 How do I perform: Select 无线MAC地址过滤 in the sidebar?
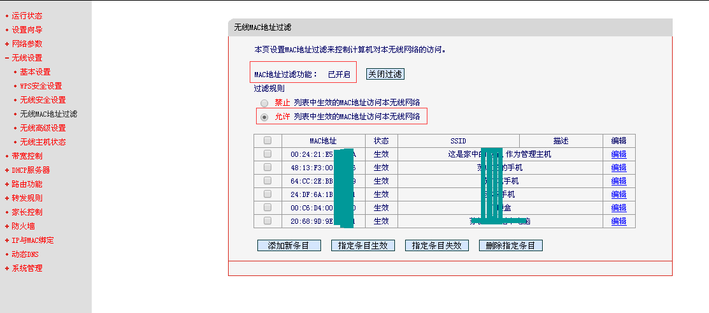48,114
